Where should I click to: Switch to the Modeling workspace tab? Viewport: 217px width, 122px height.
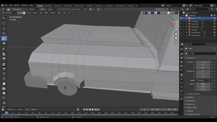[x=48, y=6]
